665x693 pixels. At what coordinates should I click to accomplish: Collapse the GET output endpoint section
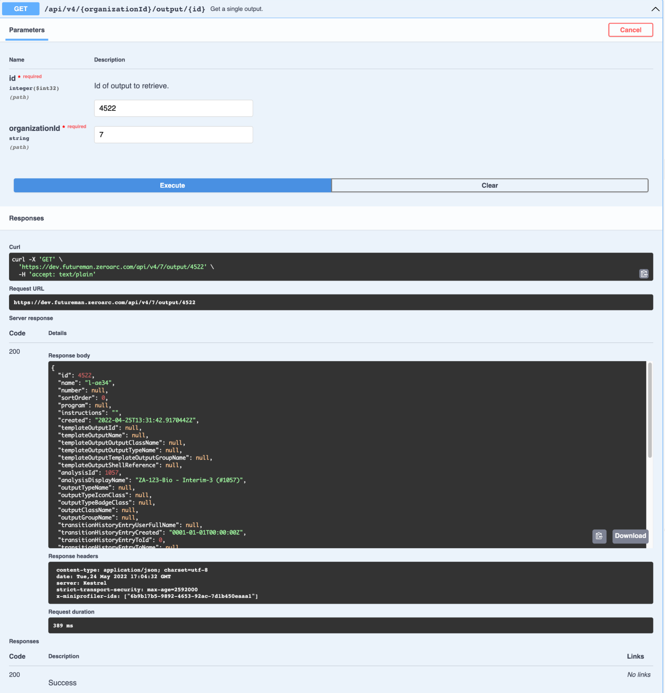tap(655, 9)
